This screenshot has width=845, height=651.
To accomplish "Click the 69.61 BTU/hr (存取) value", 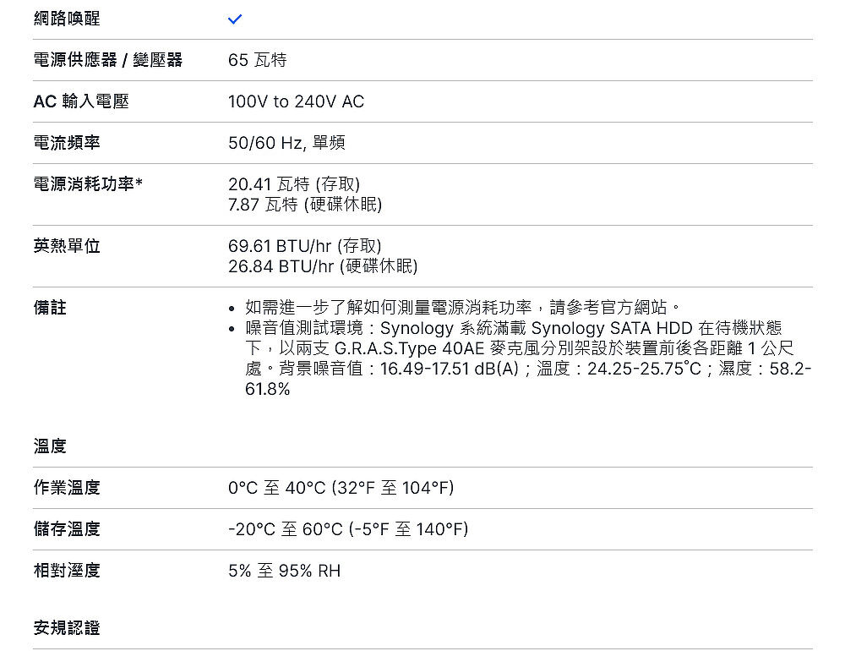I will pos(305,246).
